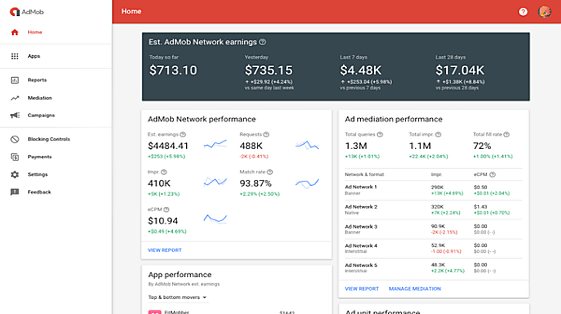Open the Feedback speech-bubble icon
The height and width of the screenshot is (314, 561).
(x=14, y=192)
